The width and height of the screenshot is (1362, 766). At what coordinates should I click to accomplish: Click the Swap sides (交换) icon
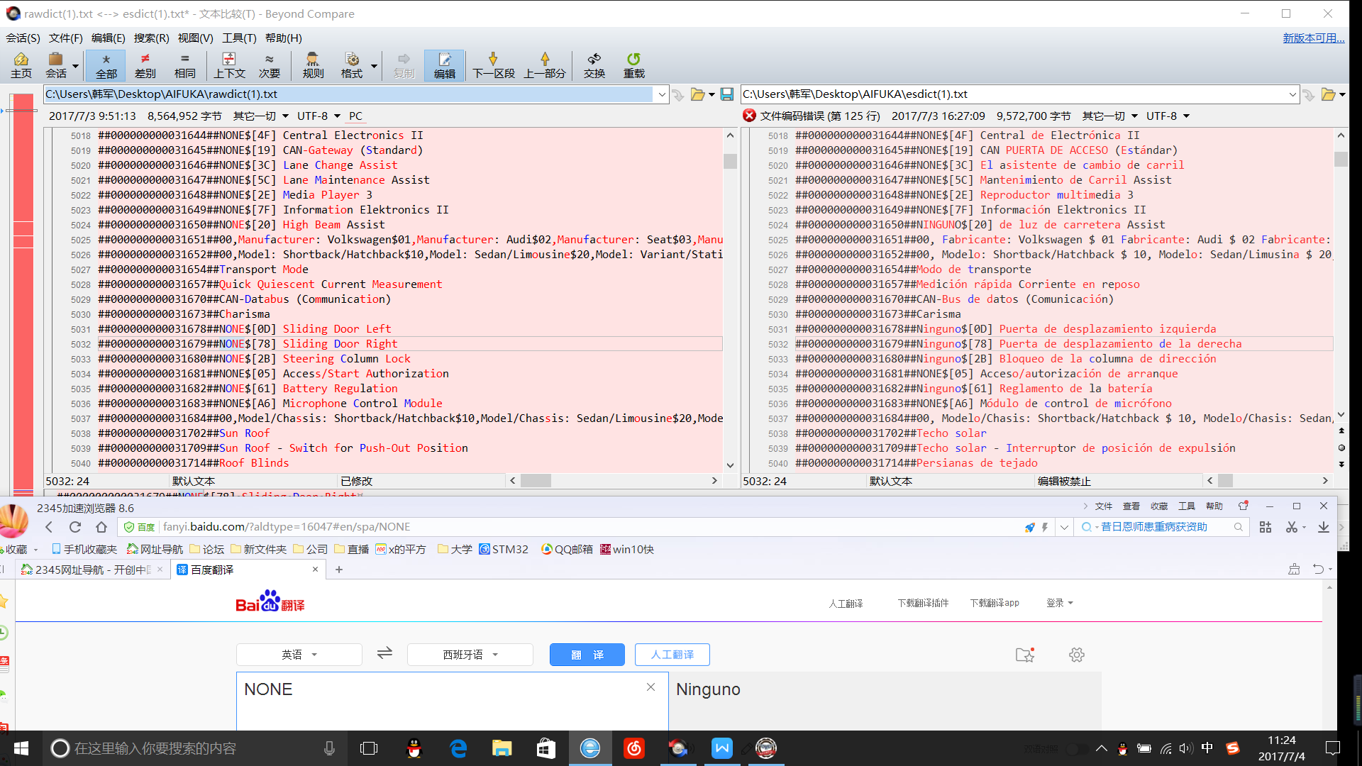coord(594,65)
